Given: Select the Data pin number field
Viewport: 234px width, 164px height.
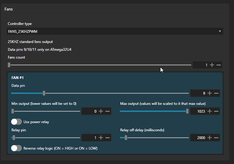Looking at the screenshot, I should (x=198, y=93).
